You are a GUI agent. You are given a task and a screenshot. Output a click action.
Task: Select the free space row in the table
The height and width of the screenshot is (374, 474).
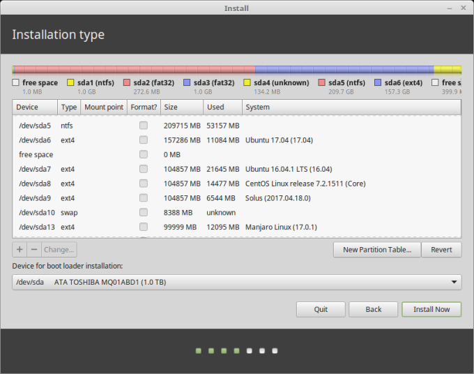point(237,154)
